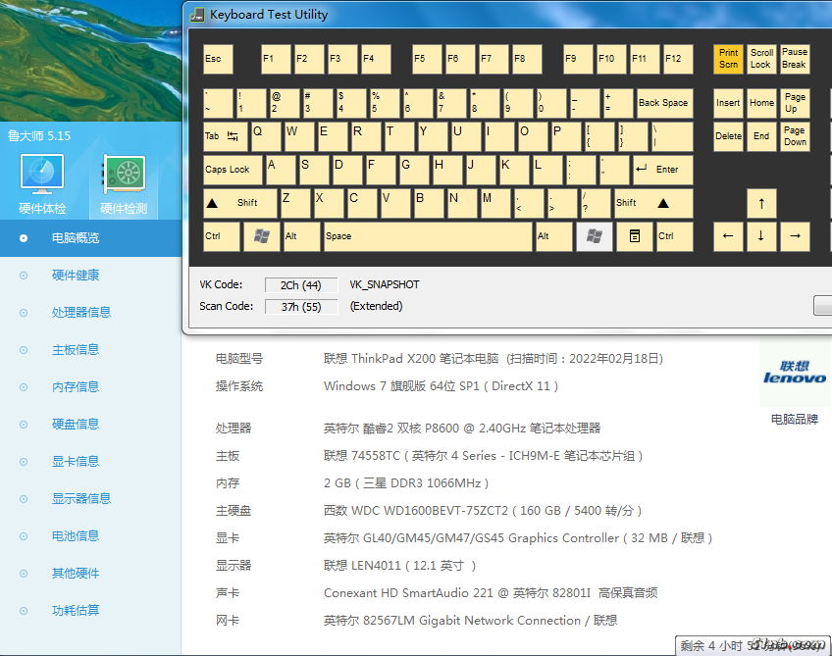Open 处理器信息 in the sidebar
The image size is (832, 656).
[x=81, y=313]
